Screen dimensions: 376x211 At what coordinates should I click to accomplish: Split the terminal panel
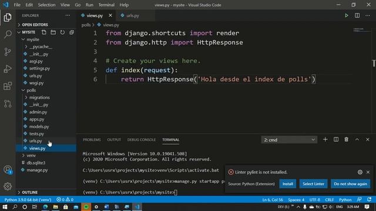(336, 139)
